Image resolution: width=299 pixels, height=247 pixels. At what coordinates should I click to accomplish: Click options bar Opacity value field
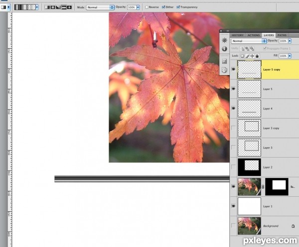click(x=132, y=7)
